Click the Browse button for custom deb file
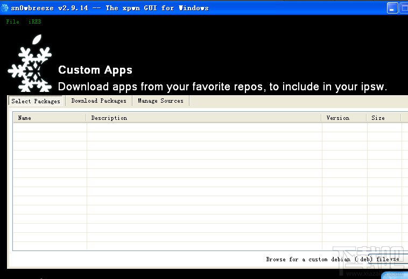This screenshot has width=408, height=279. [x=388, y=259]
